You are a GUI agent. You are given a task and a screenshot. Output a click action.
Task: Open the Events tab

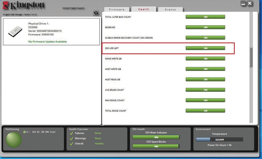point(170,9)
